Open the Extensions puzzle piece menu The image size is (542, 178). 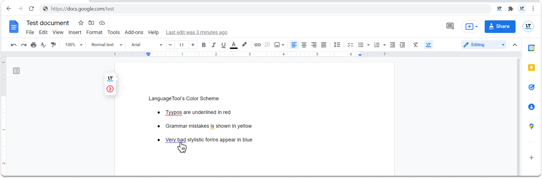(x=511, y=9)
